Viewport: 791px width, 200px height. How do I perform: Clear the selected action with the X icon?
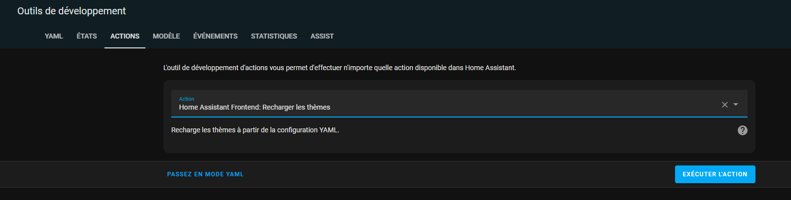tap(724, 105)
